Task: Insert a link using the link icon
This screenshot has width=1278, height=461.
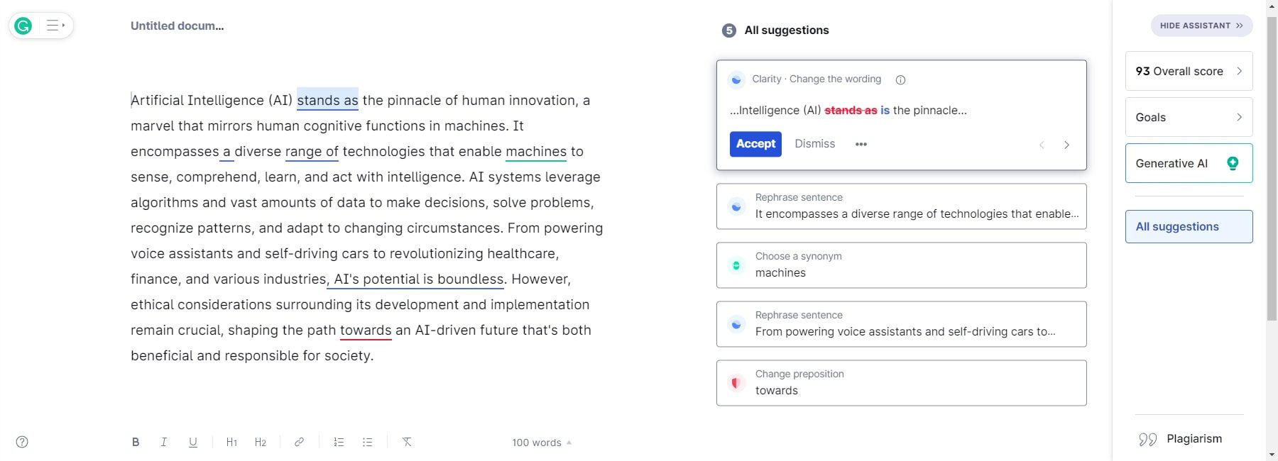Action: pyautogui.click(x=299, y=442)
